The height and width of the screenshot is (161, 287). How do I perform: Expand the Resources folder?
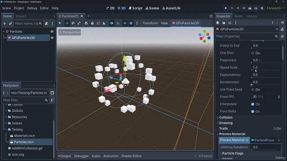pos(6,117)
